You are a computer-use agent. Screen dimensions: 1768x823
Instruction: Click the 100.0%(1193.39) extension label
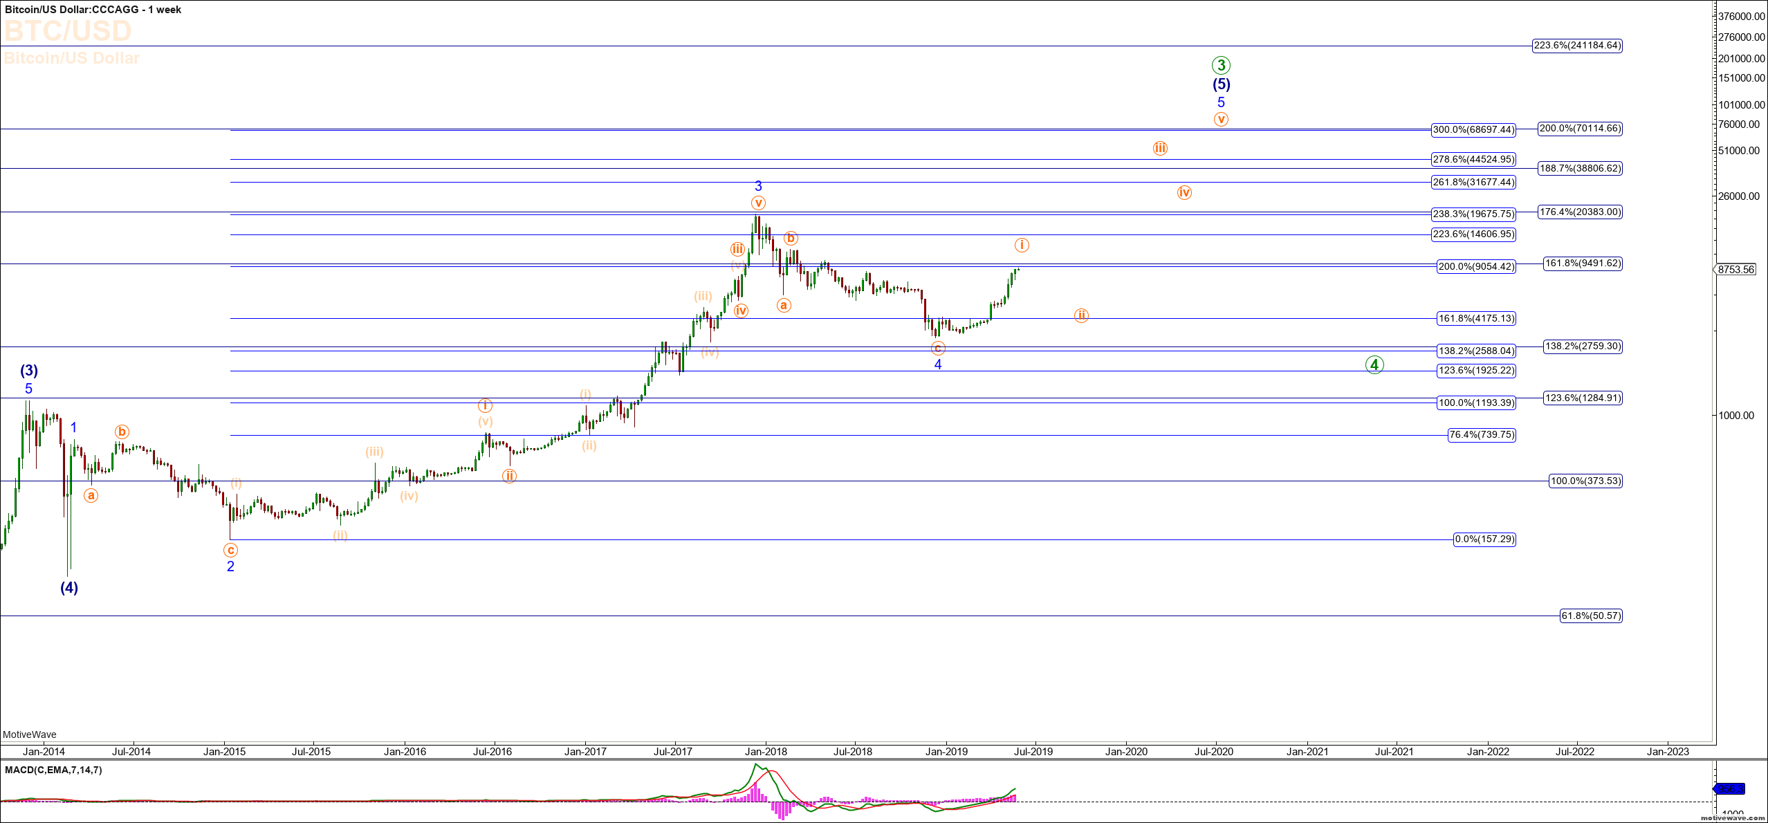click(x=1476, y=403)
